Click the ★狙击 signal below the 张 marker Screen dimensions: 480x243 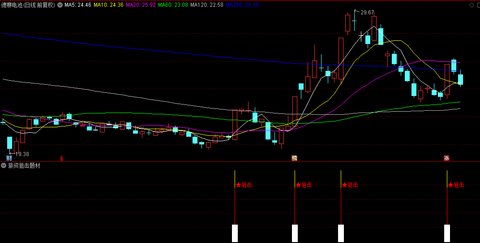(x=456, y=185)
